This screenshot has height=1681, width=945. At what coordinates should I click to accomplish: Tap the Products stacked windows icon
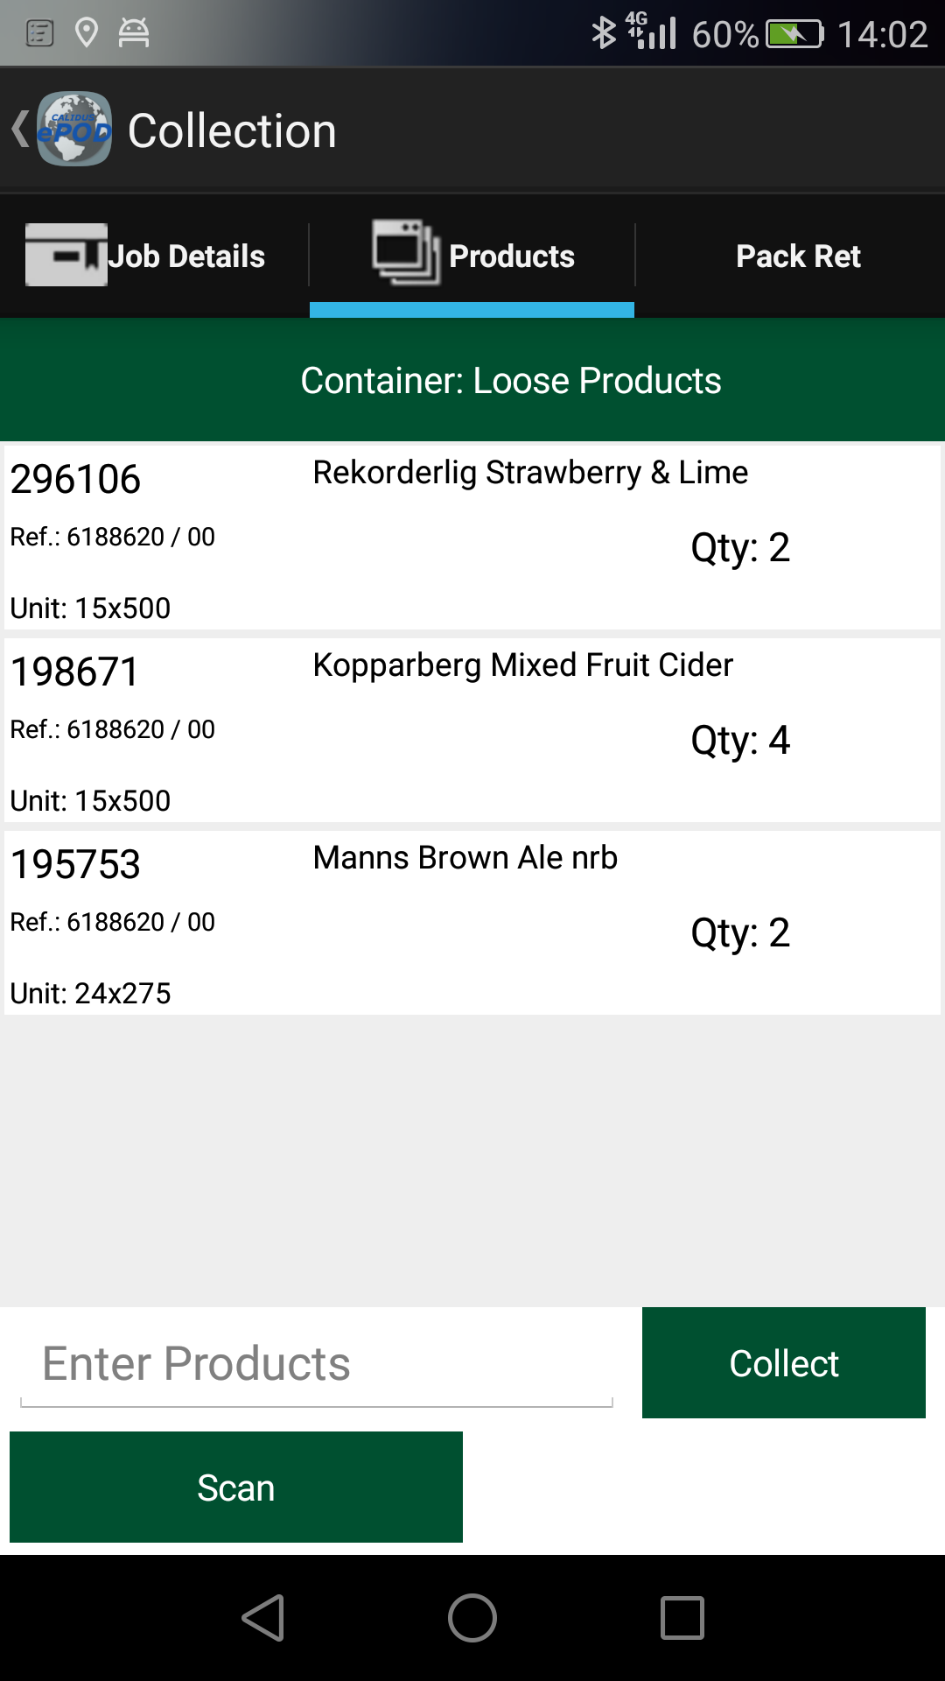pos(406,252)
